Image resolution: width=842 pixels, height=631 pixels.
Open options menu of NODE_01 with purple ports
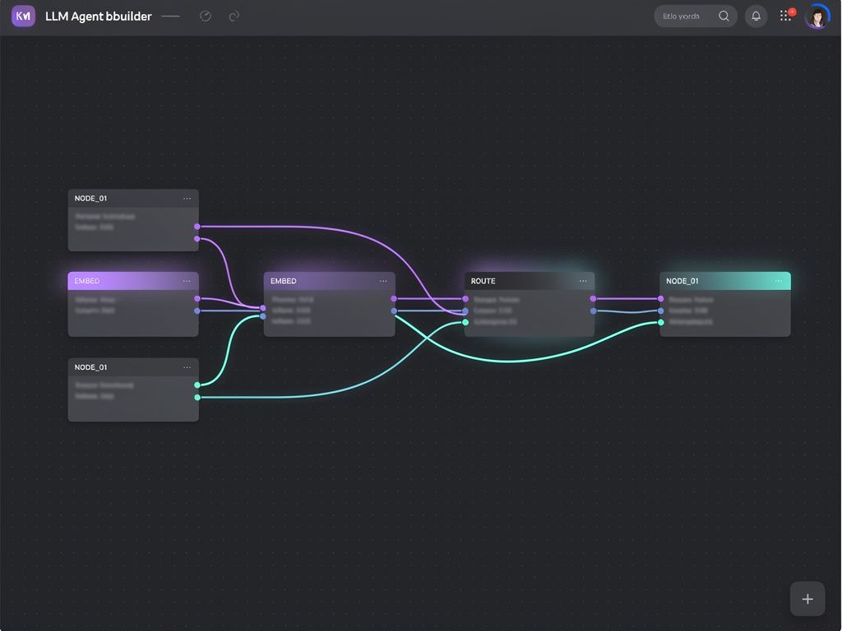click(187, 199)
